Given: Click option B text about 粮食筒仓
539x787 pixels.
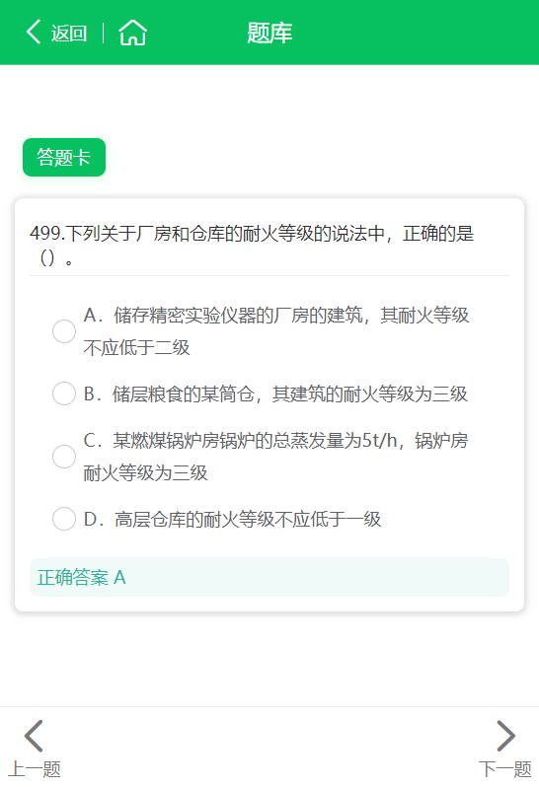Looking at the screenshot, I should (275, 394).
